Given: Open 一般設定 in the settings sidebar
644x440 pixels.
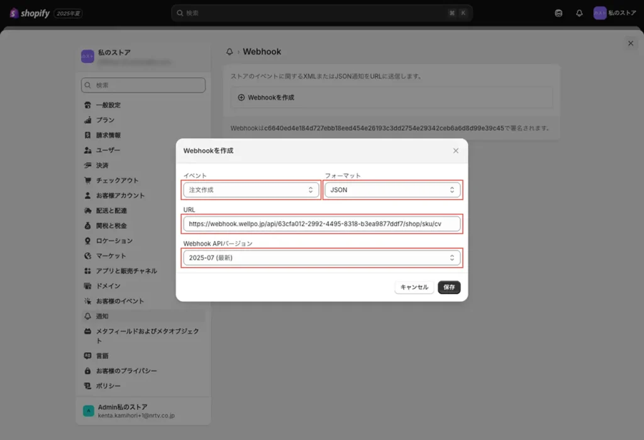Looking at the screenshot, I should (x=108, y=105).
